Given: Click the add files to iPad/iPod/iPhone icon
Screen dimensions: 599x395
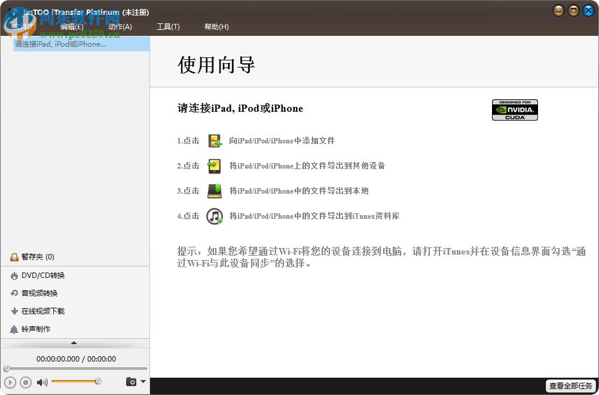Looking at the screenshot, I should point(214,140).
